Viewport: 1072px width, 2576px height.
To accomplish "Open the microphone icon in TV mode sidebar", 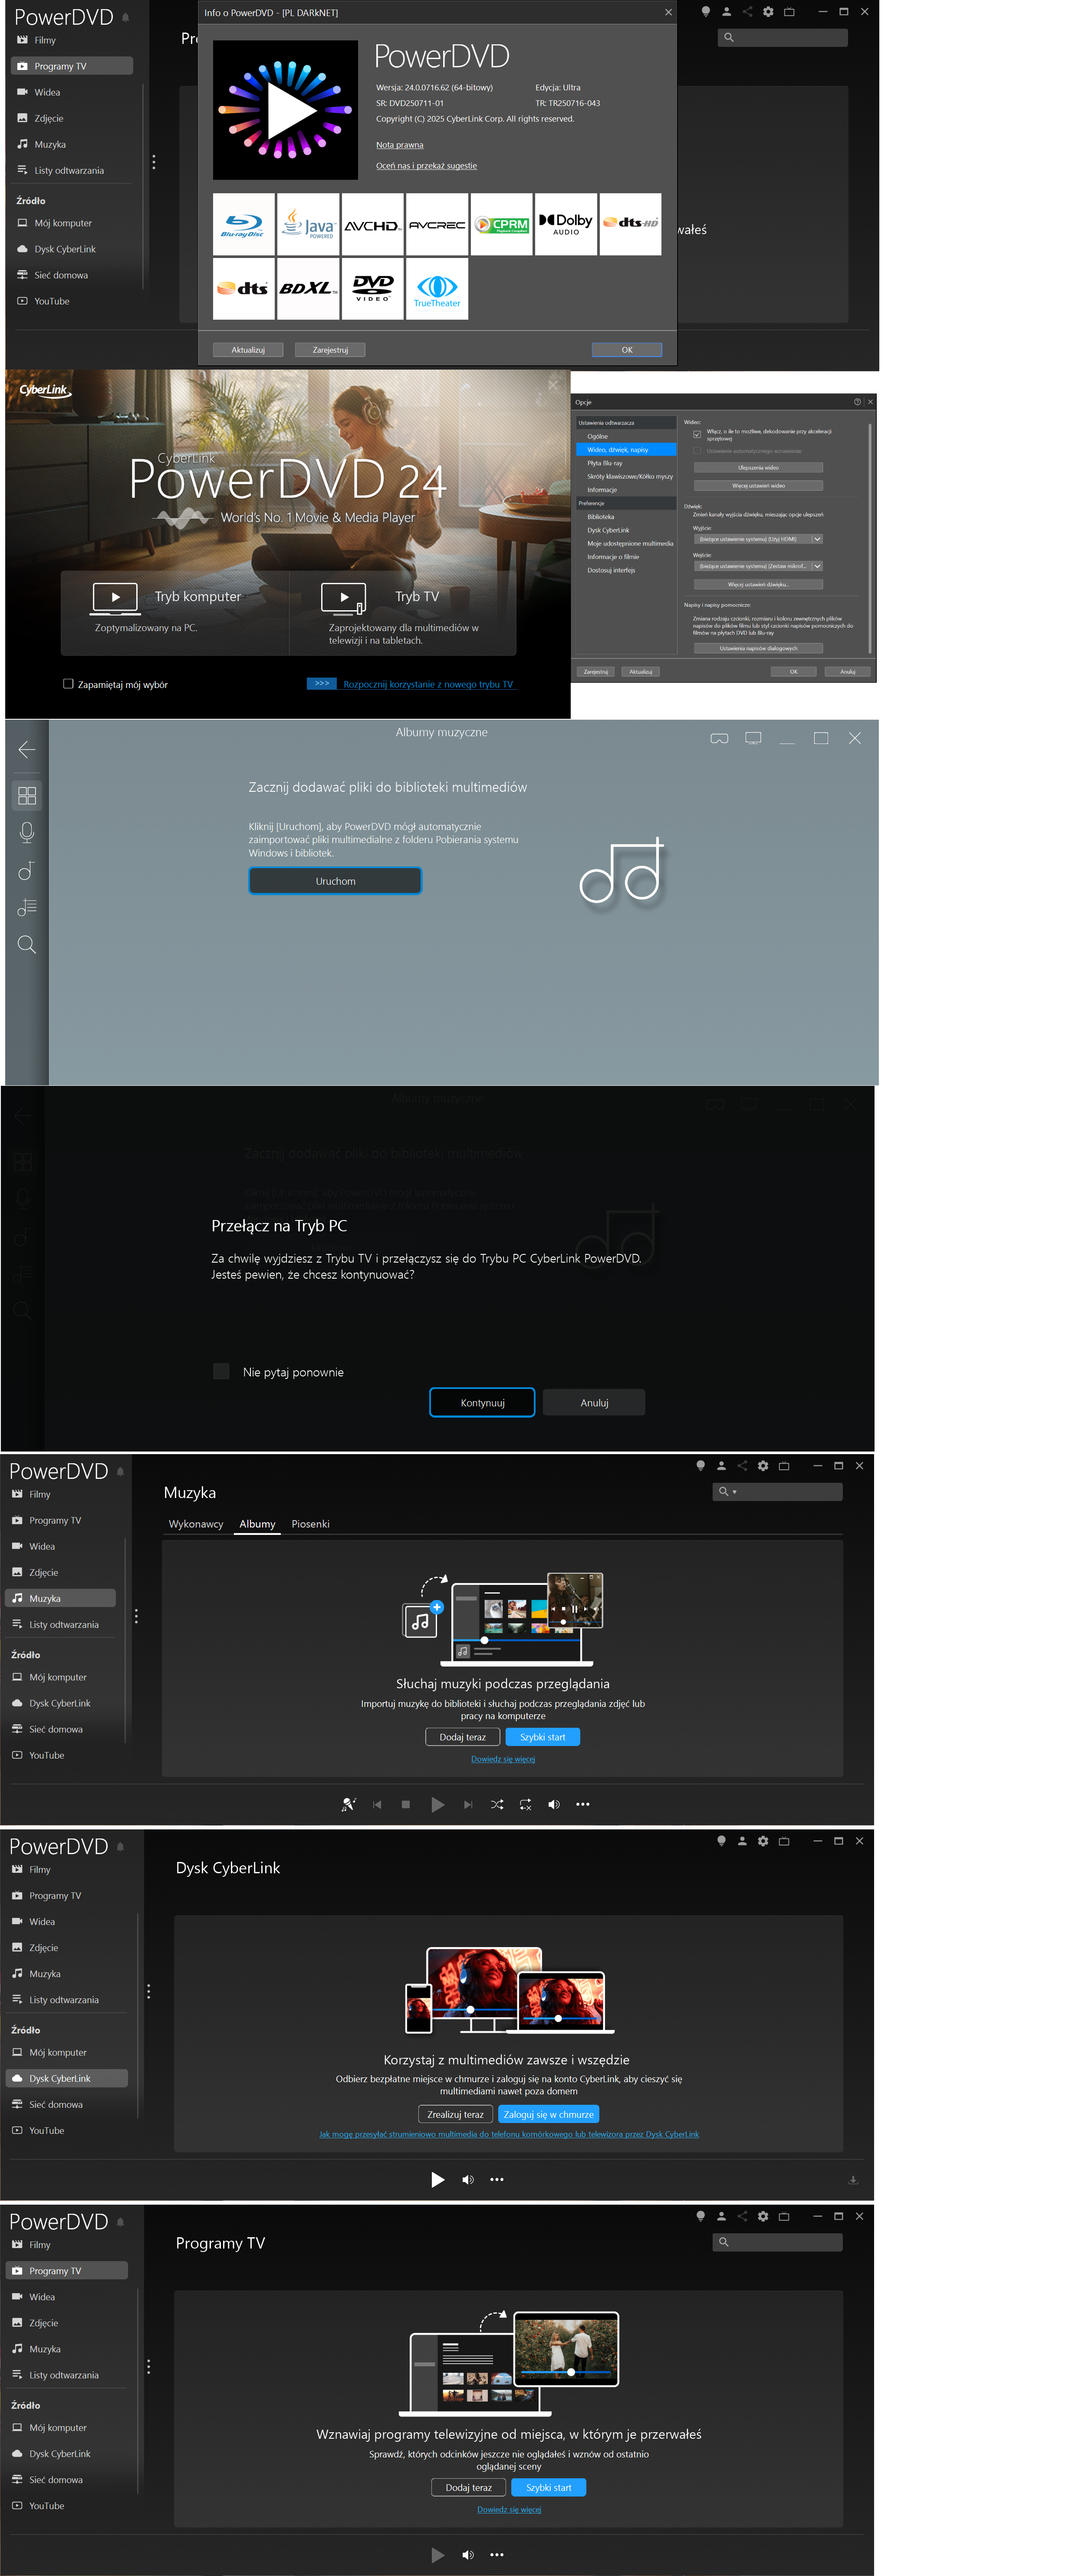I will (27, 832).
